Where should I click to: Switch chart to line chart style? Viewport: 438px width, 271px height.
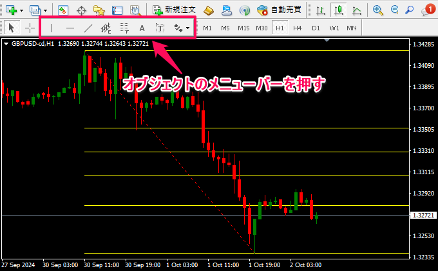point(356,10)
